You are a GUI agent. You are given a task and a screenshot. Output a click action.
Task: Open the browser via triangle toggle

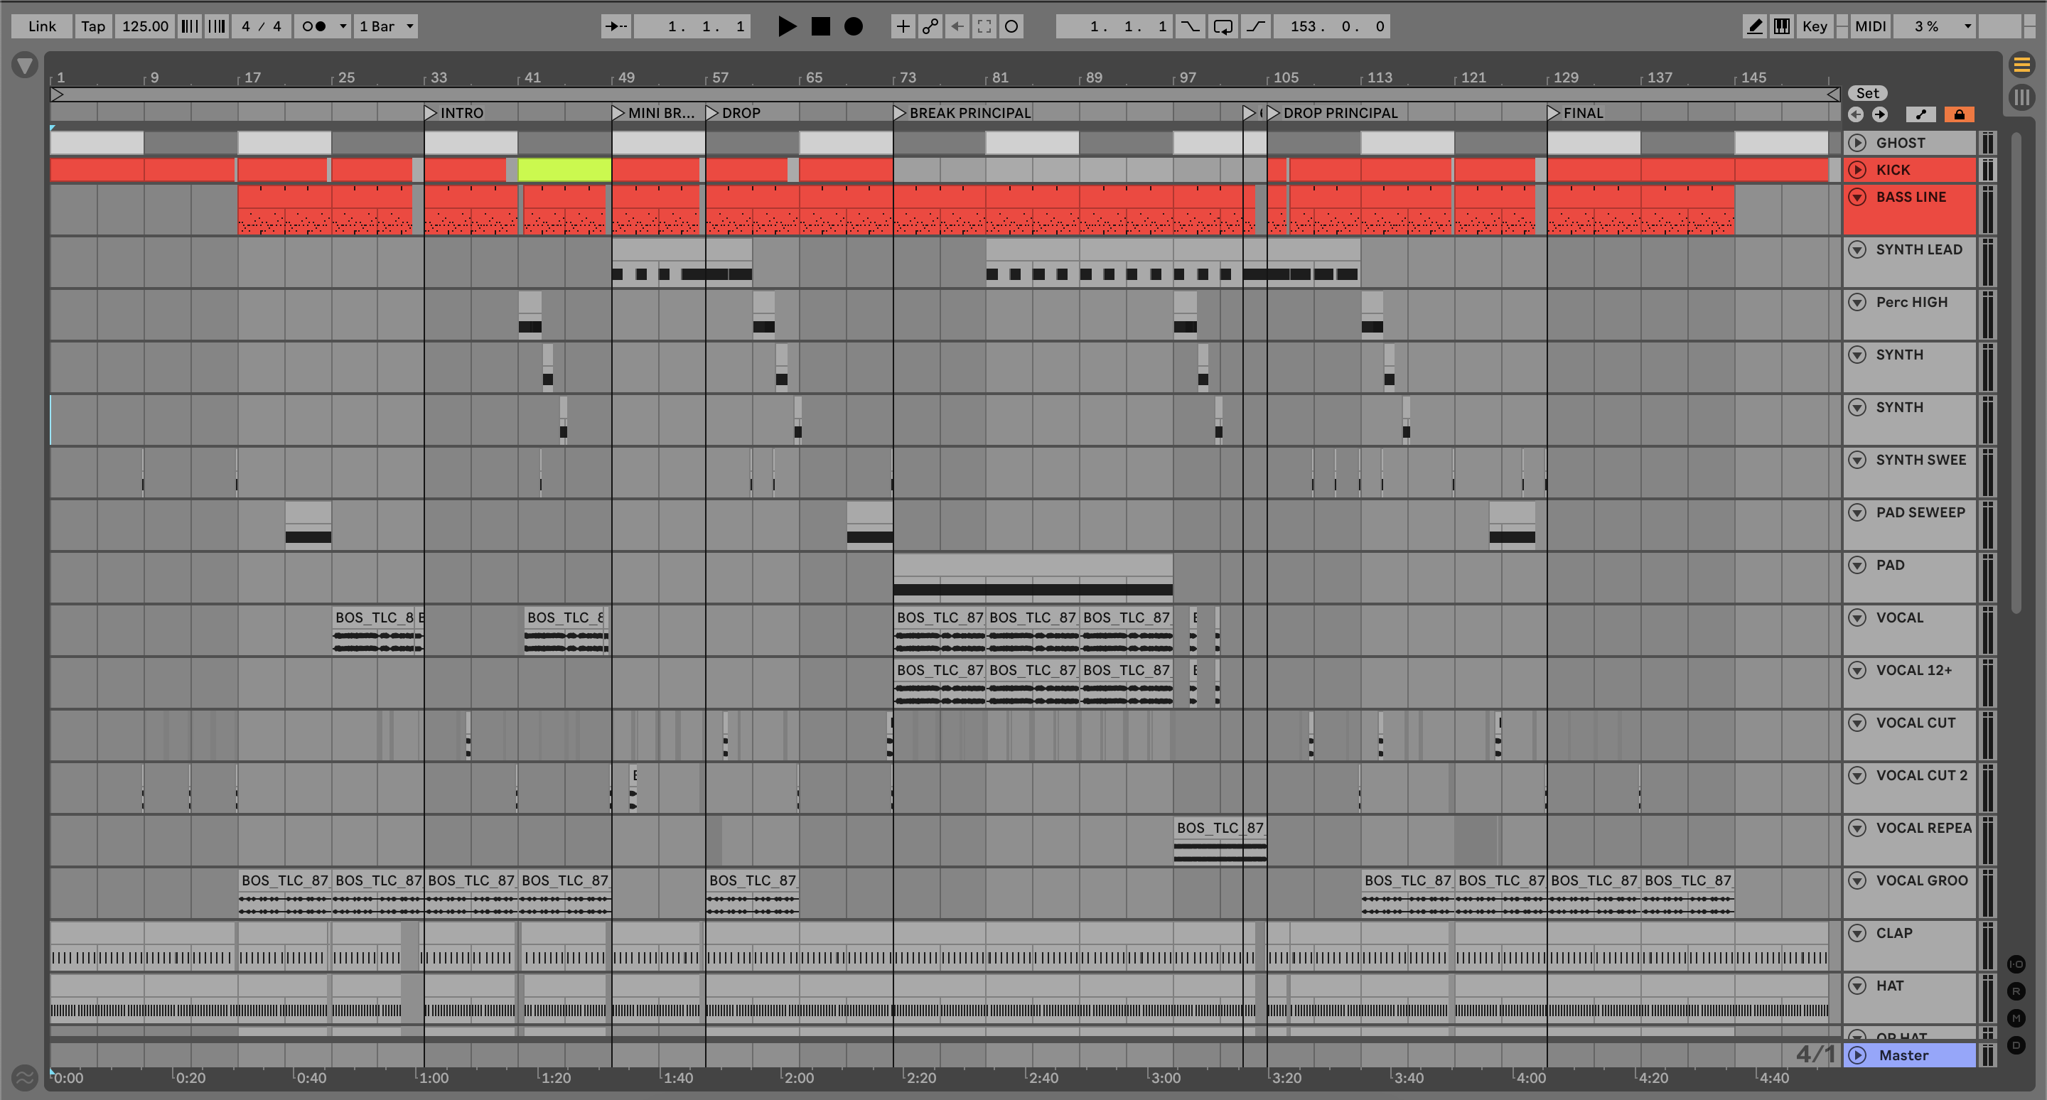(25, 65)
